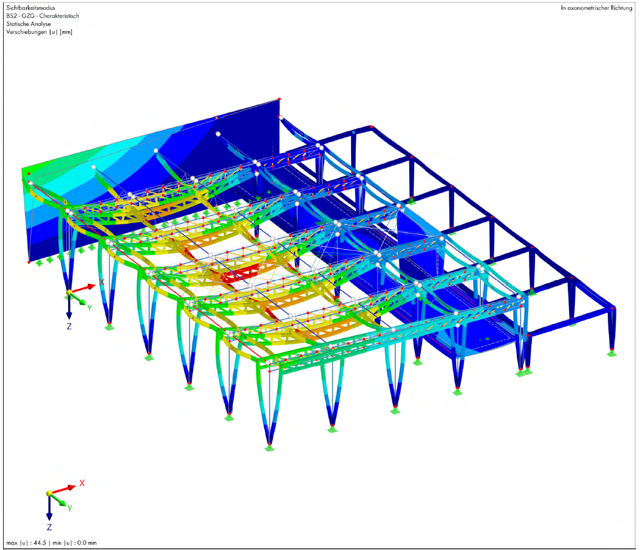Screen dimensions: 640x550
Task: Select the green support under the frontmost column
Action: point(268,448)
